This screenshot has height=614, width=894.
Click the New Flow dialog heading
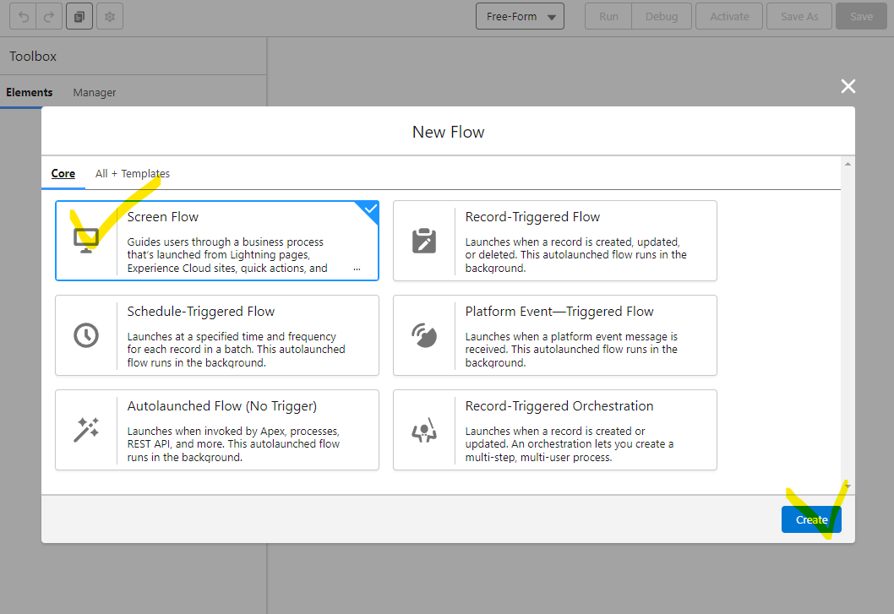pyautogui.click(x=448, y=132)
